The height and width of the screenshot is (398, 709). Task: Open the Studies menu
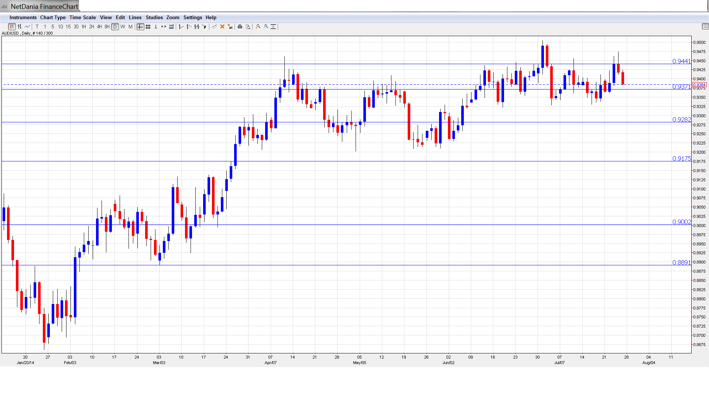click(154, 17)
